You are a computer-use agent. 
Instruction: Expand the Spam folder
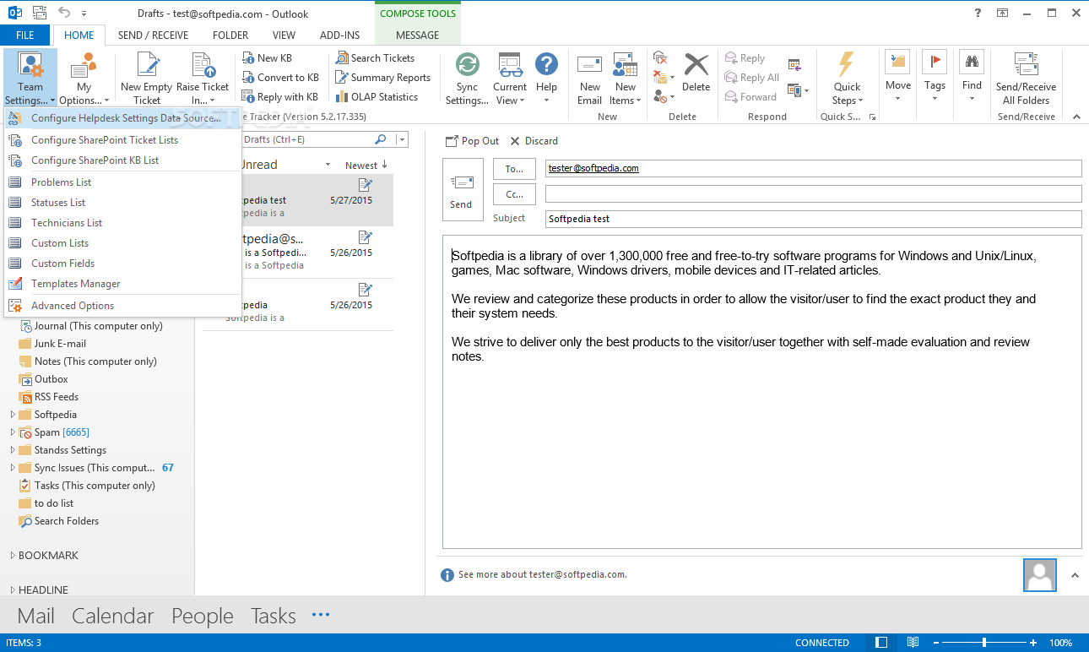13,432
